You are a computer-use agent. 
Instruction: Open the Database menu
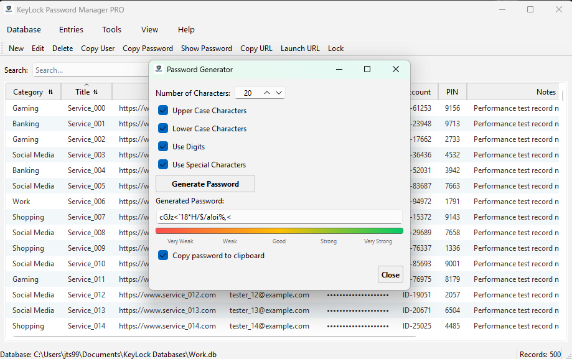click(x=24, y=29)
